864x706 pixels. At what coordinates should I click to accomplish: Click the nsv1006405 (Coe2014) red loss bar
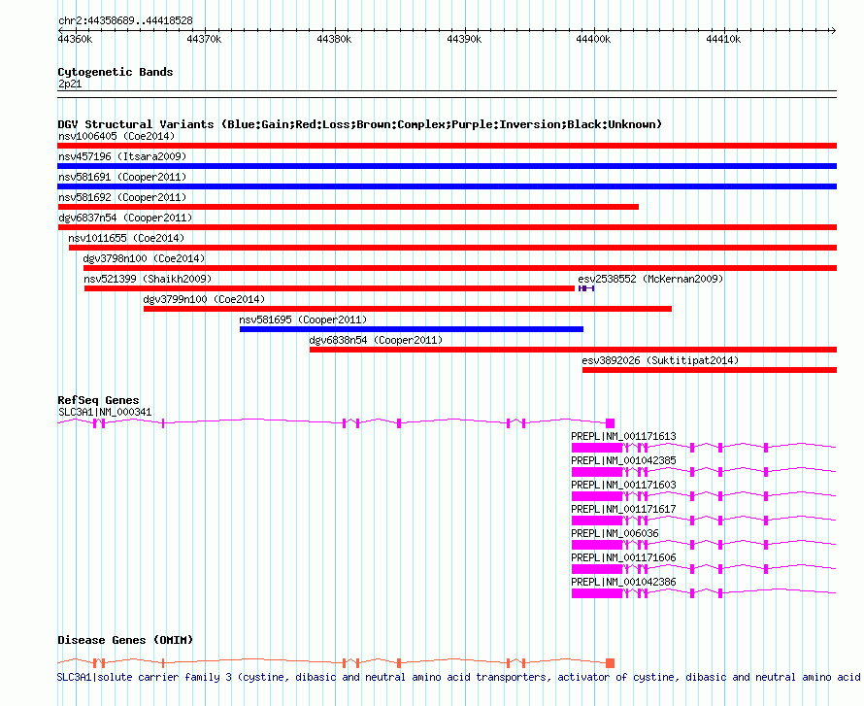(447, 146)
